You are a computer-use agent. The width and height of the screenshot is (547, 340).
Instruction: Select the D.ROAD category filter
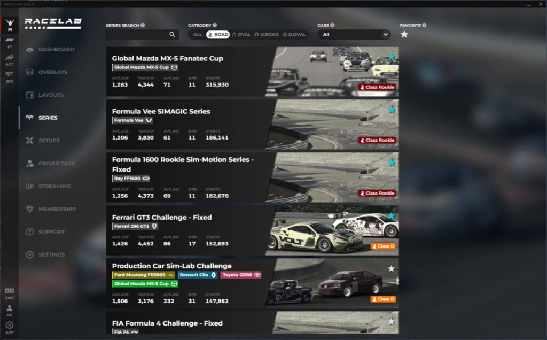click(267, 35)
